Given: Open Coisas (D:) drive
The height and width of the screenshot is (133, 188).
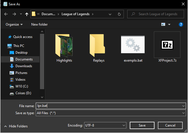Looking at the screenshot, I should (x=23, y=93).
